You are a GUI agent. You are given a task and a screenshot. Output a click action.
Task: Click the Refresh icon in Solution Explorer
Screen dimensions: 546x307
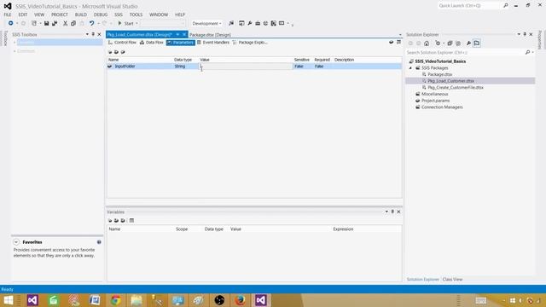click(458, 43)
